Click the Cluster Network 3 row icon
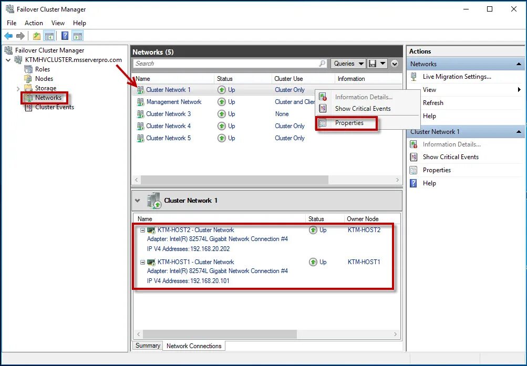Screen dimensions: 527x366 tap(140, 114)
